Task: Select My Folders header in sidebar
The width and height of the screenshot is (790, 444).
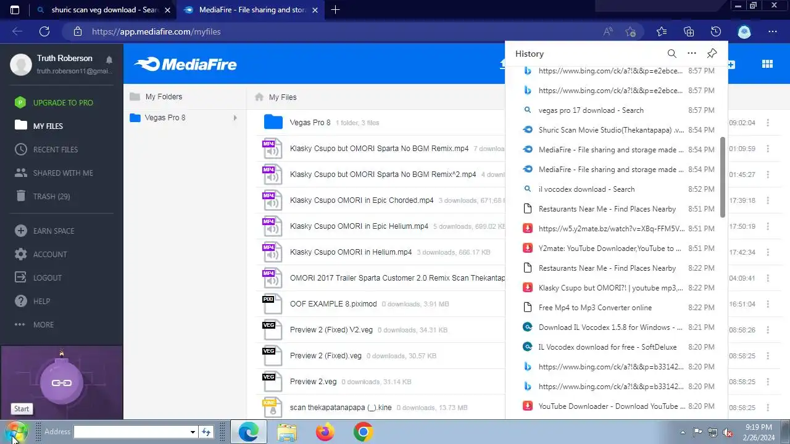Action: (x=164, y=97)
